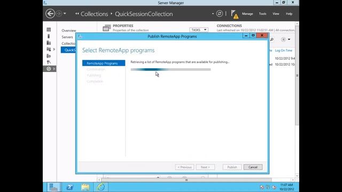Click the first system tray icon
This screenshot has width=342, height=192.
tap(262, 187)
